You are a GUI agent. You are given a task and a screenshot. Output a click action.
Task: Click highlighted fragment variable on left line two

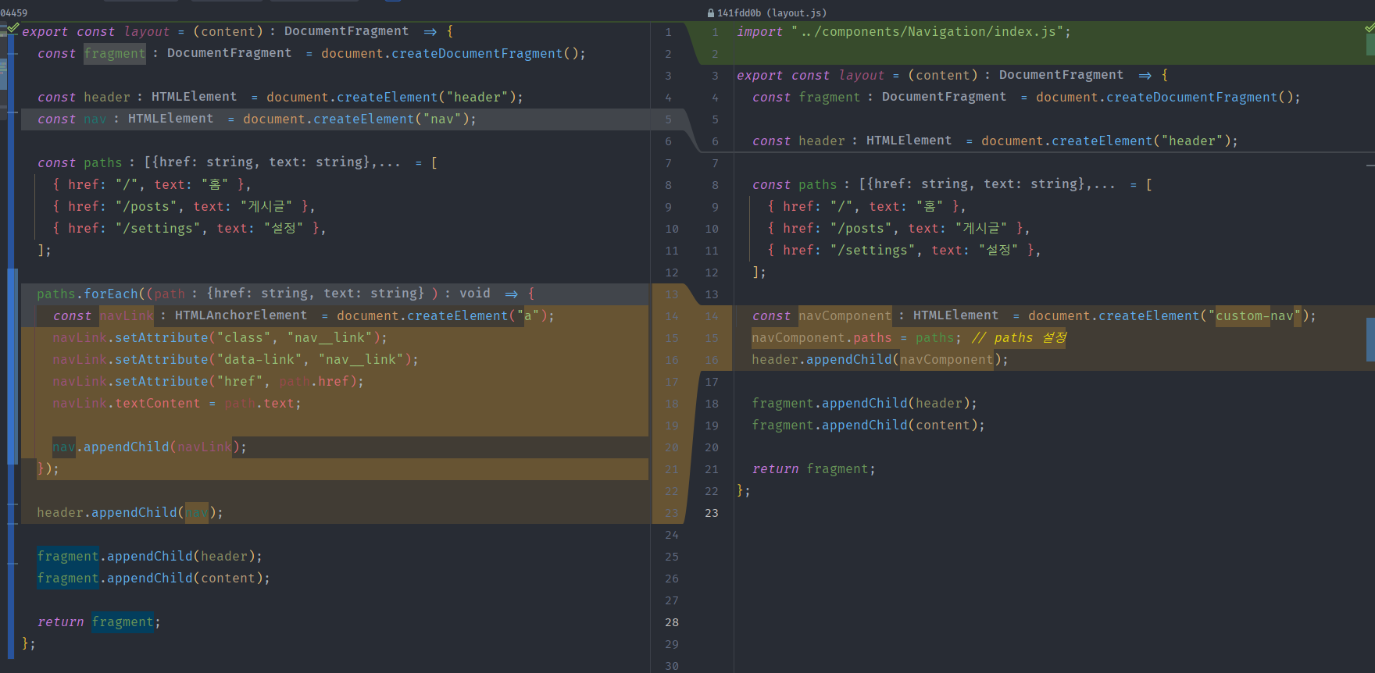[115, 54]
